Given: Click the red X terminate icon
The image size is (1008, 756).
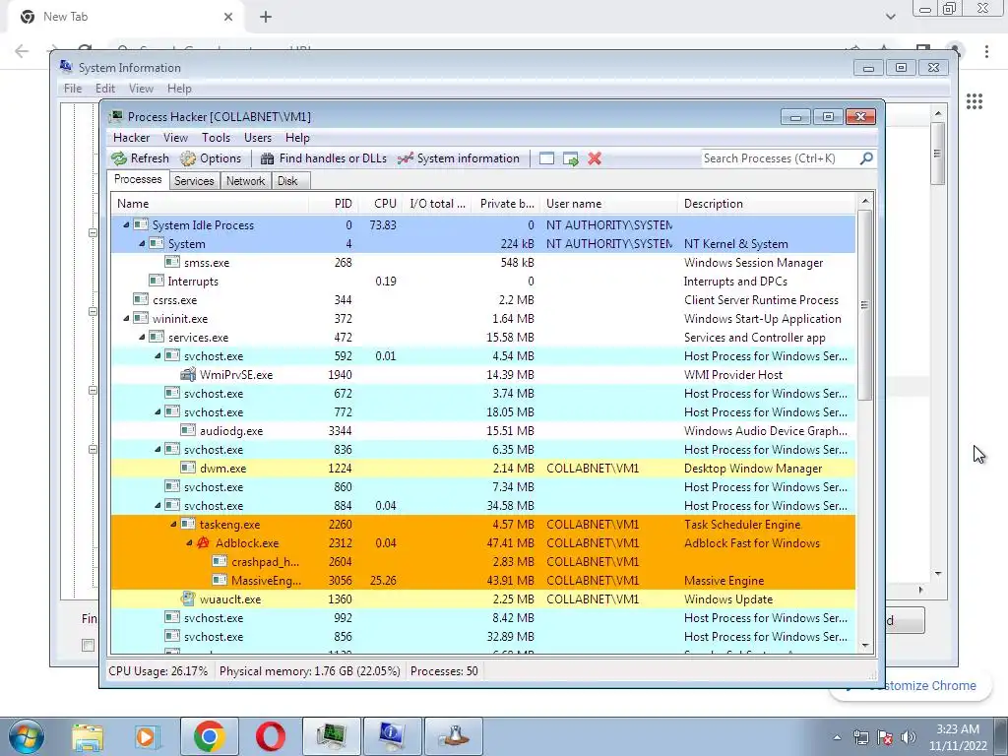Looking at the screenshot, I should tap(595, 158).
